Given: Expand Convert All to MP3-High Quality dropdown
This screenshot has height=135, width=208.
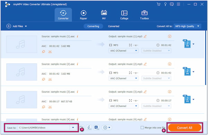Looking at the screenshot, I should coord(187,26).
